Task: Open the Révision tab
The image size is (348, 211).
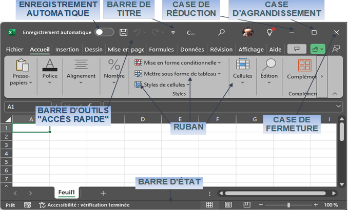Action: pyautogui.click(x=221, y=49)
